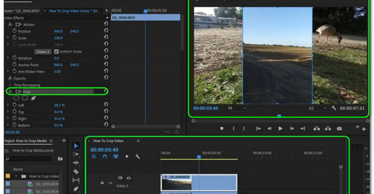374x194 pixels.
Task: Click the Extract button
Action: pyautogui.click(x=328, y=128)
